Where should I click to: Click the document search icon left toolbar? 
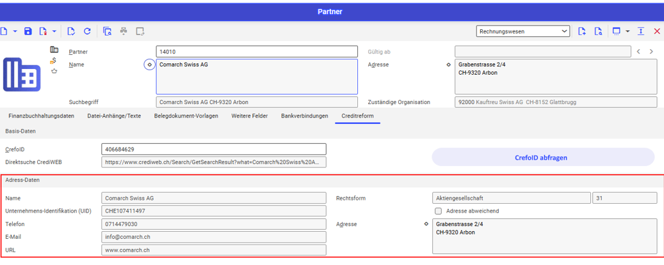point(108,31)
